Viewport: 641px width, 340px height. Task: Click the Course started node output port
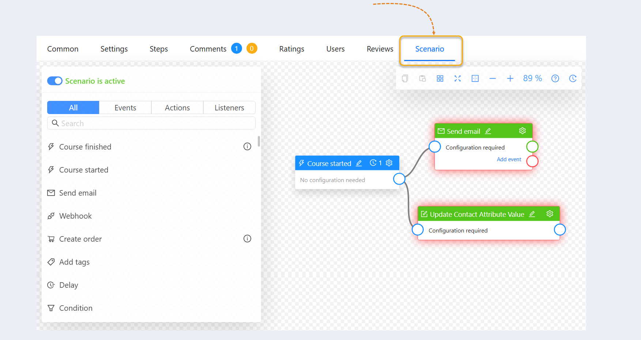pyautogui.click(x=399, y=179)
